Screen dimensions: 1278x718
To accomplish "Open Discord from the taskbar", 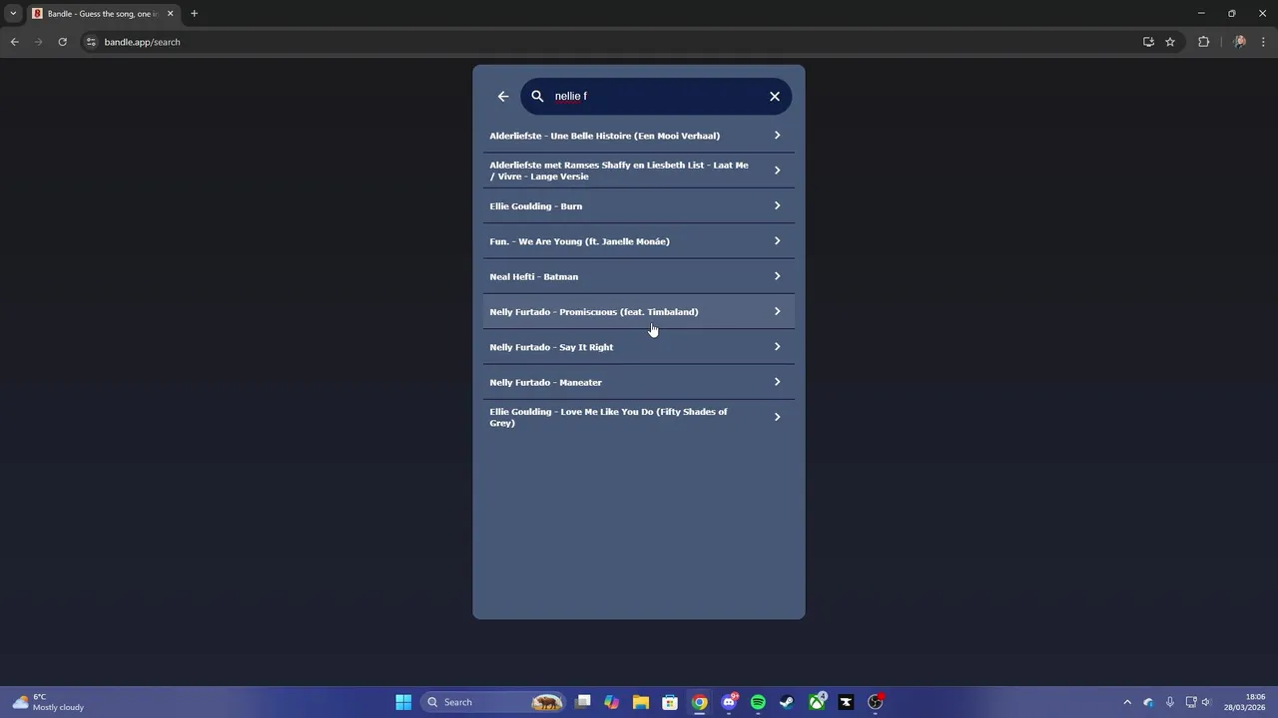I will pyautogui.click(x=729, y=702).
